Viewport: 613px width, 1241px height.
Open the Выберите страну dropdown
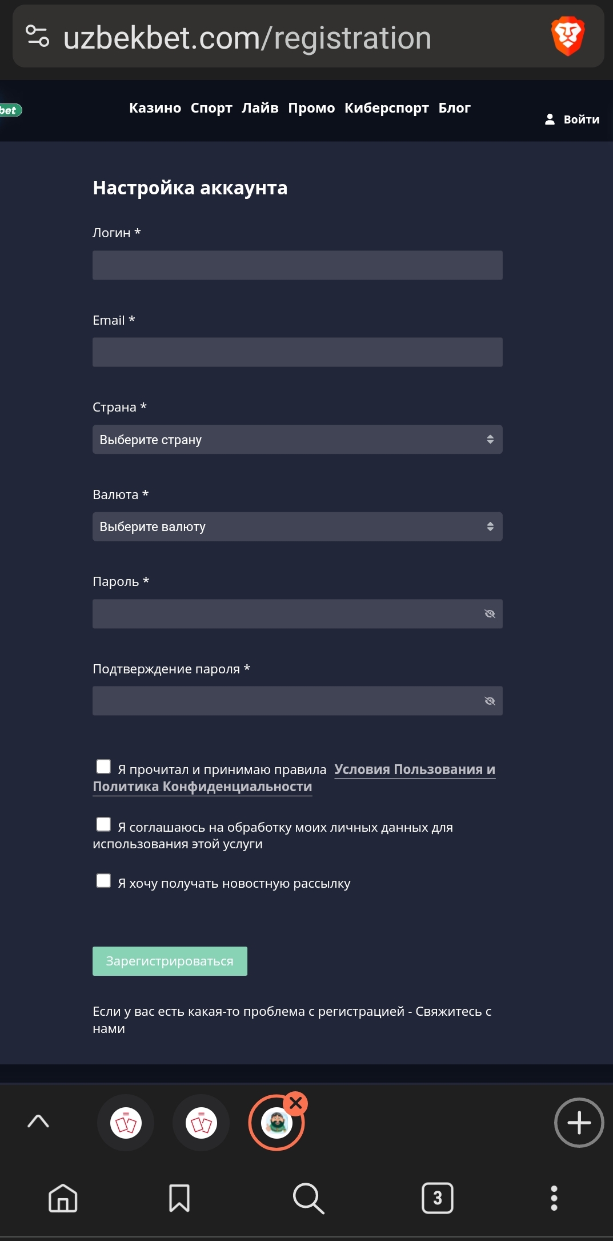(297, 440)
